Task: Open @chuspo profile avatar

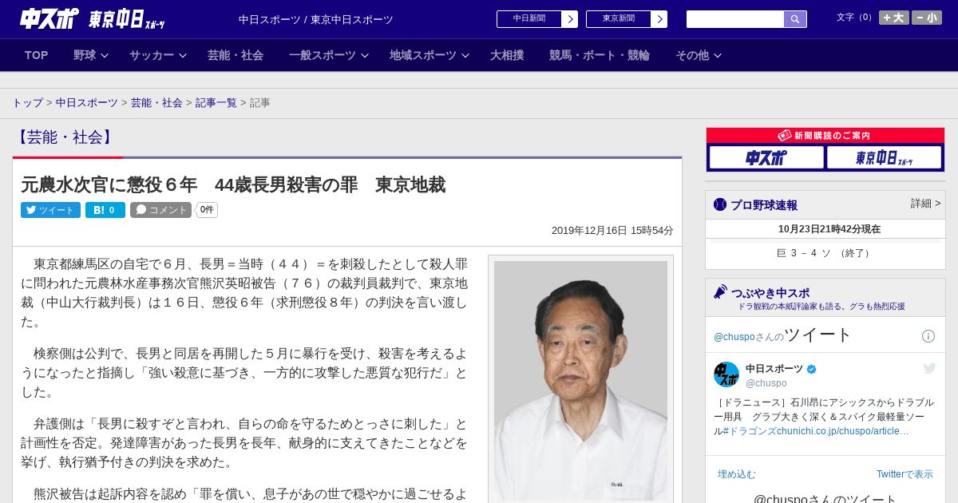Action: tap(726, 374)
